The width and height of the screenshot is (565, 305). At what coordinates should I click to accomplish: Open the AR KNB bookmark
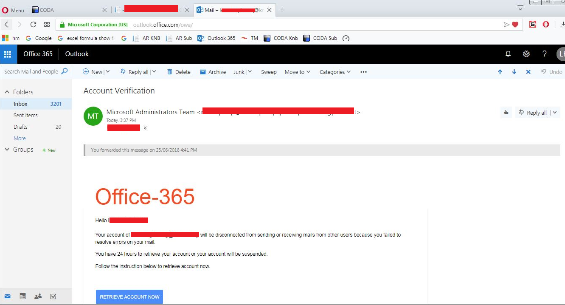click(146, 38)
